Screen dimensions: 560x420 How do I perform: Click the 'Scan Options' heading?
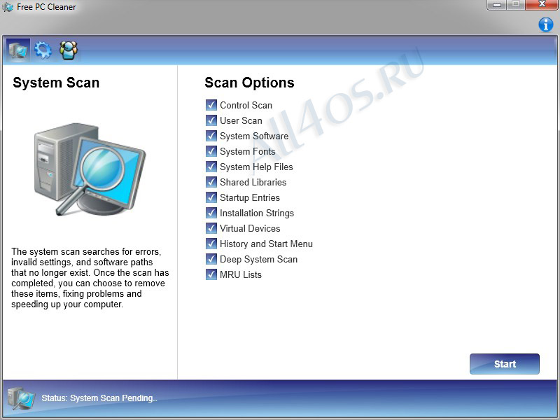[x=249, y=83]
